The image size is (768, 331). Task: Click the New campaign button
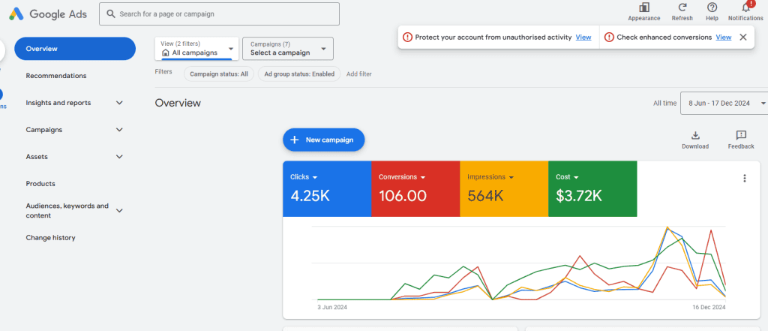pos(323,140)
